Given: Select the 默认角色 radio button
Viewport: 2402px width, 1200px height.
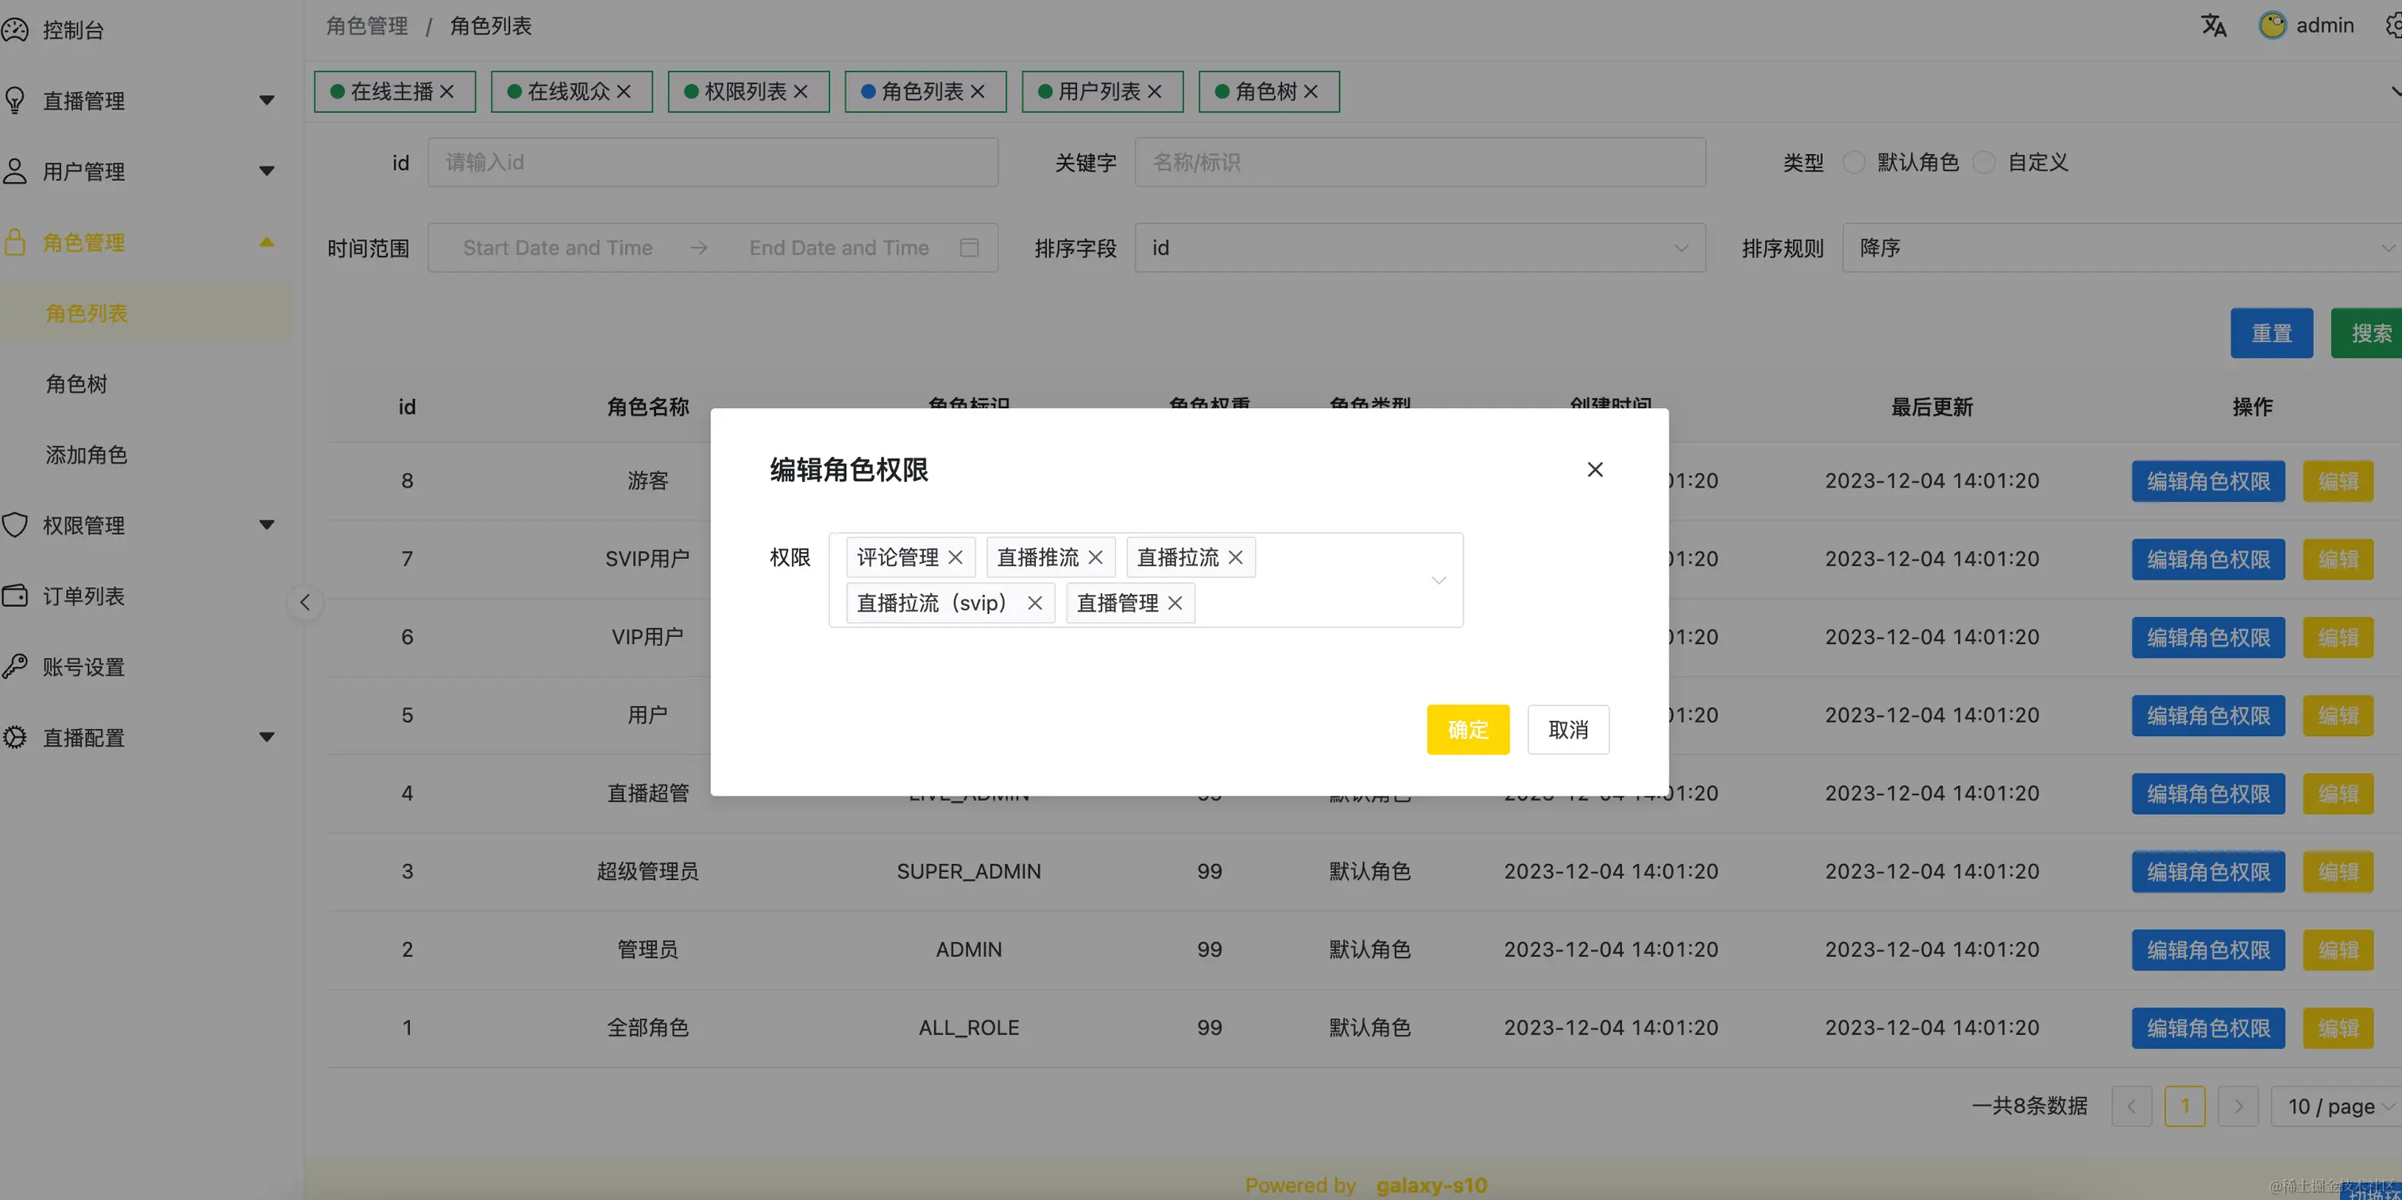Looking at the screenshot, I should pyautogui.click(x=1854, y=162).
